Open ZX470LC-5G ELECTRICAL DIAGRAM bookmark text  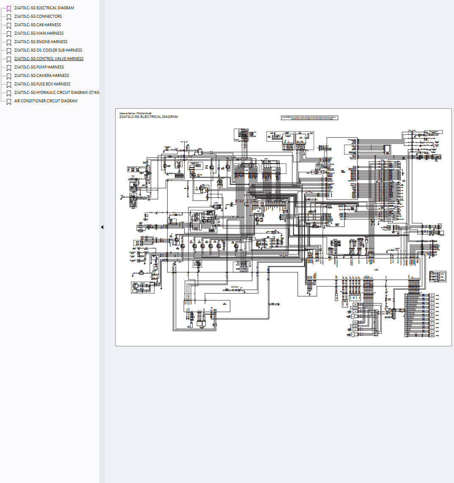[44, 8]
